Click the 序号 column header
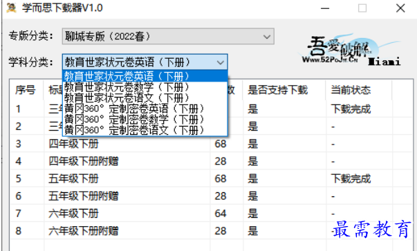 tap(26, 90)
